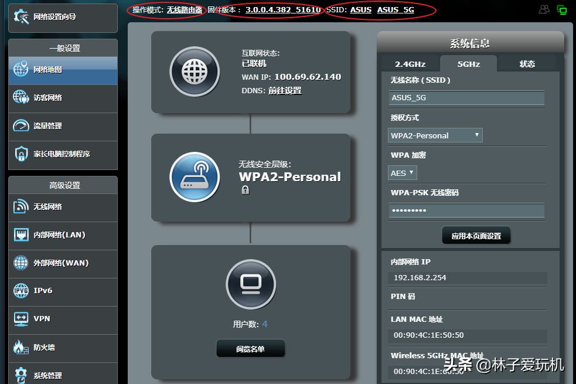Open 外部网络(WAN) menu item

(63, 264)
